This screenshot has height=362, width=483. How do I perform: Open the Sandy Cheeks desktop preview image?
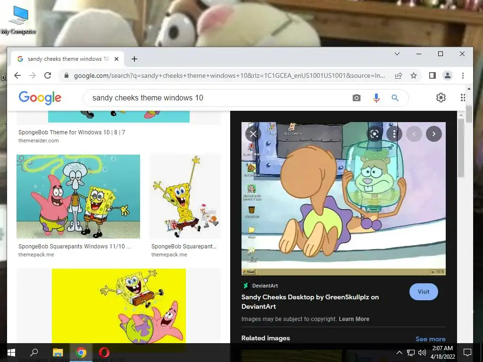point(343,198)
